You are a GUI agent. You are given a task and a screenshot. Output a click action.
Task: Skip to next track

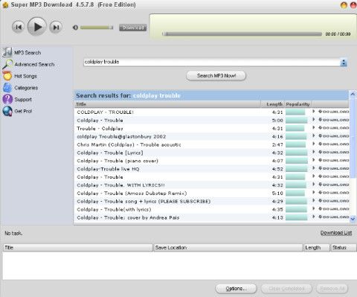click(x=56, y=27)
